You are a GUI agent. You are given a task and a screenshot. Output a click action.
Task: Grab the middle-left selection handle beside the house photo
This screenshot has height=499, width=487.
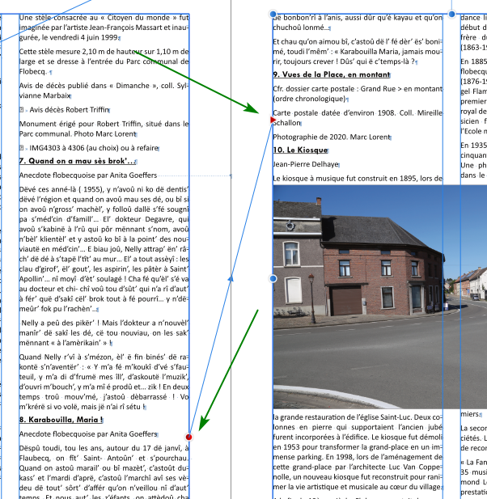[273, 279]
